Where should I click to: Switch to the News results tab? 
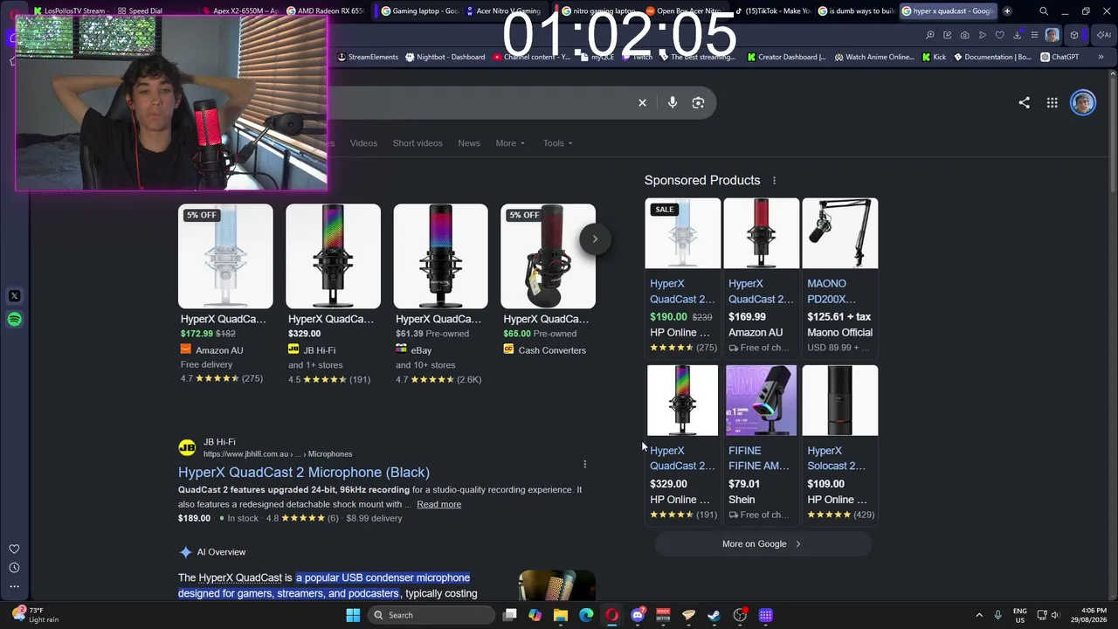click(x=469, y=143)
